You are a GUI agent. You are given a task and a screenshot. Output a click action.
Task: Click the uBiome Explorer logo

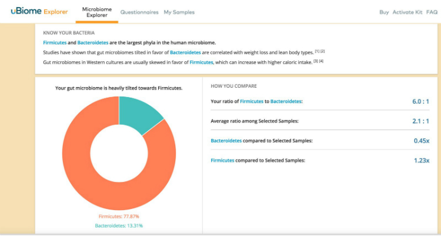(35, 12)
